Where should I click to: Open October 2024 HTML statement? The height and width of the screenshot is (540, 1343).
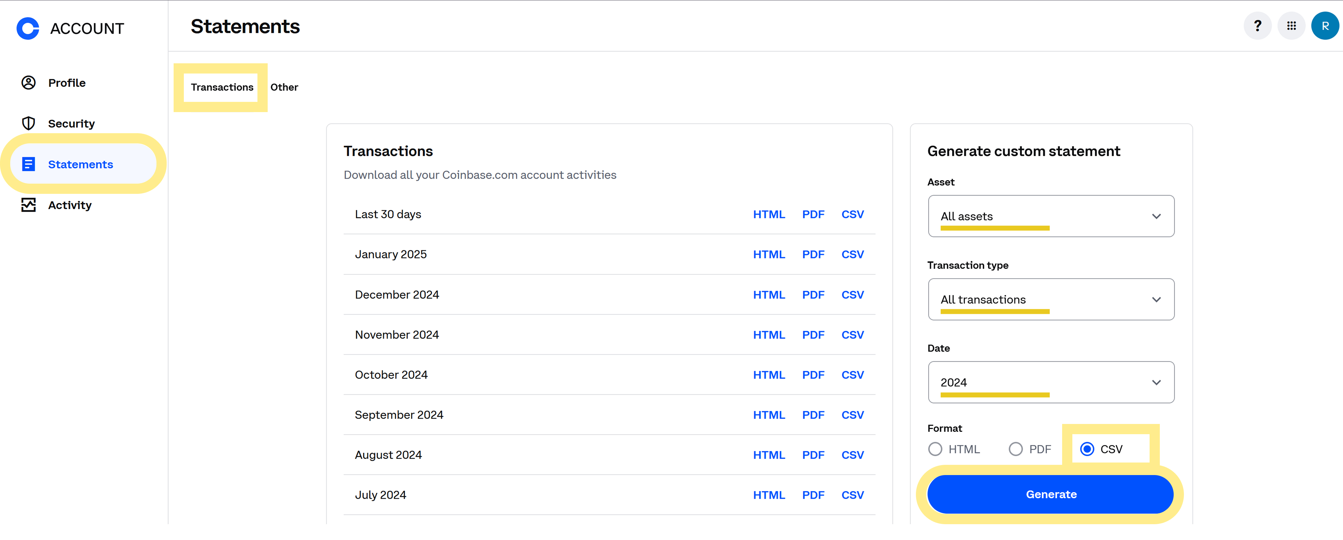coord(768,375)
